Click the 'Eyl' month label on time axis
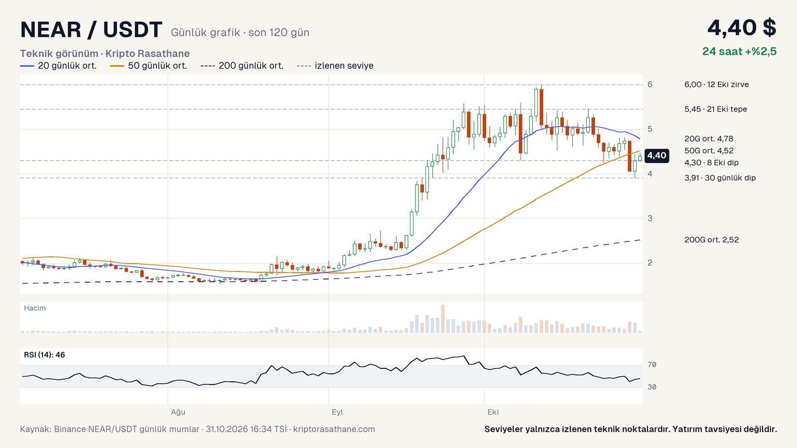797x448 pixels. click(337, 412)
